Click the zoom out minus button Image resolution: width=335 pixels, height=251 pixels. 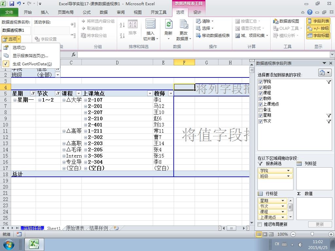[293, 234]
